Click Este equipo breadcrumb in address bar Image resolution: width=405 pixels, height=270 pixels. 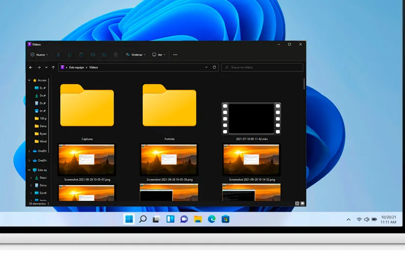(76, 67)
